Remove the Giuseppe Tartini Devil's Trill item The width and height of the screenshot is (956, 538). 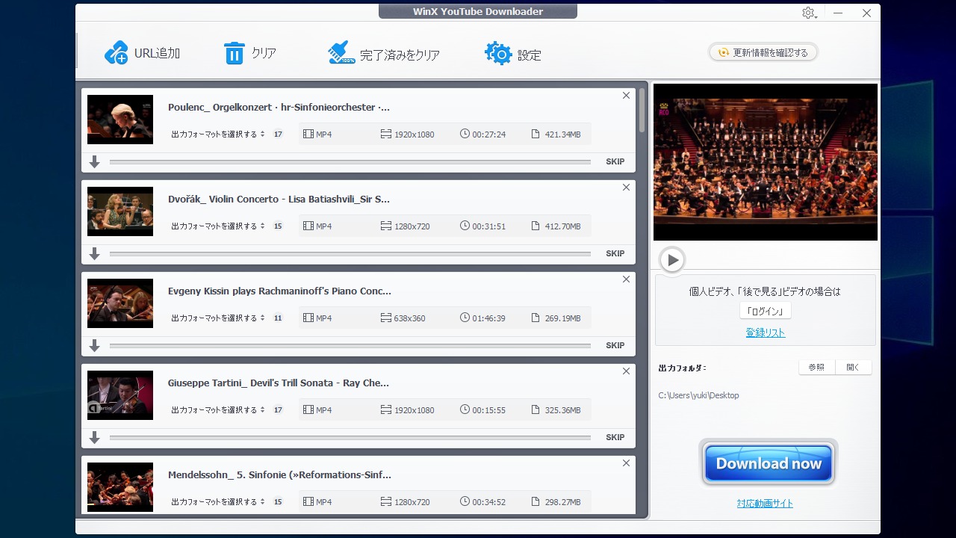pyautogui.click(x=626, y=371)
